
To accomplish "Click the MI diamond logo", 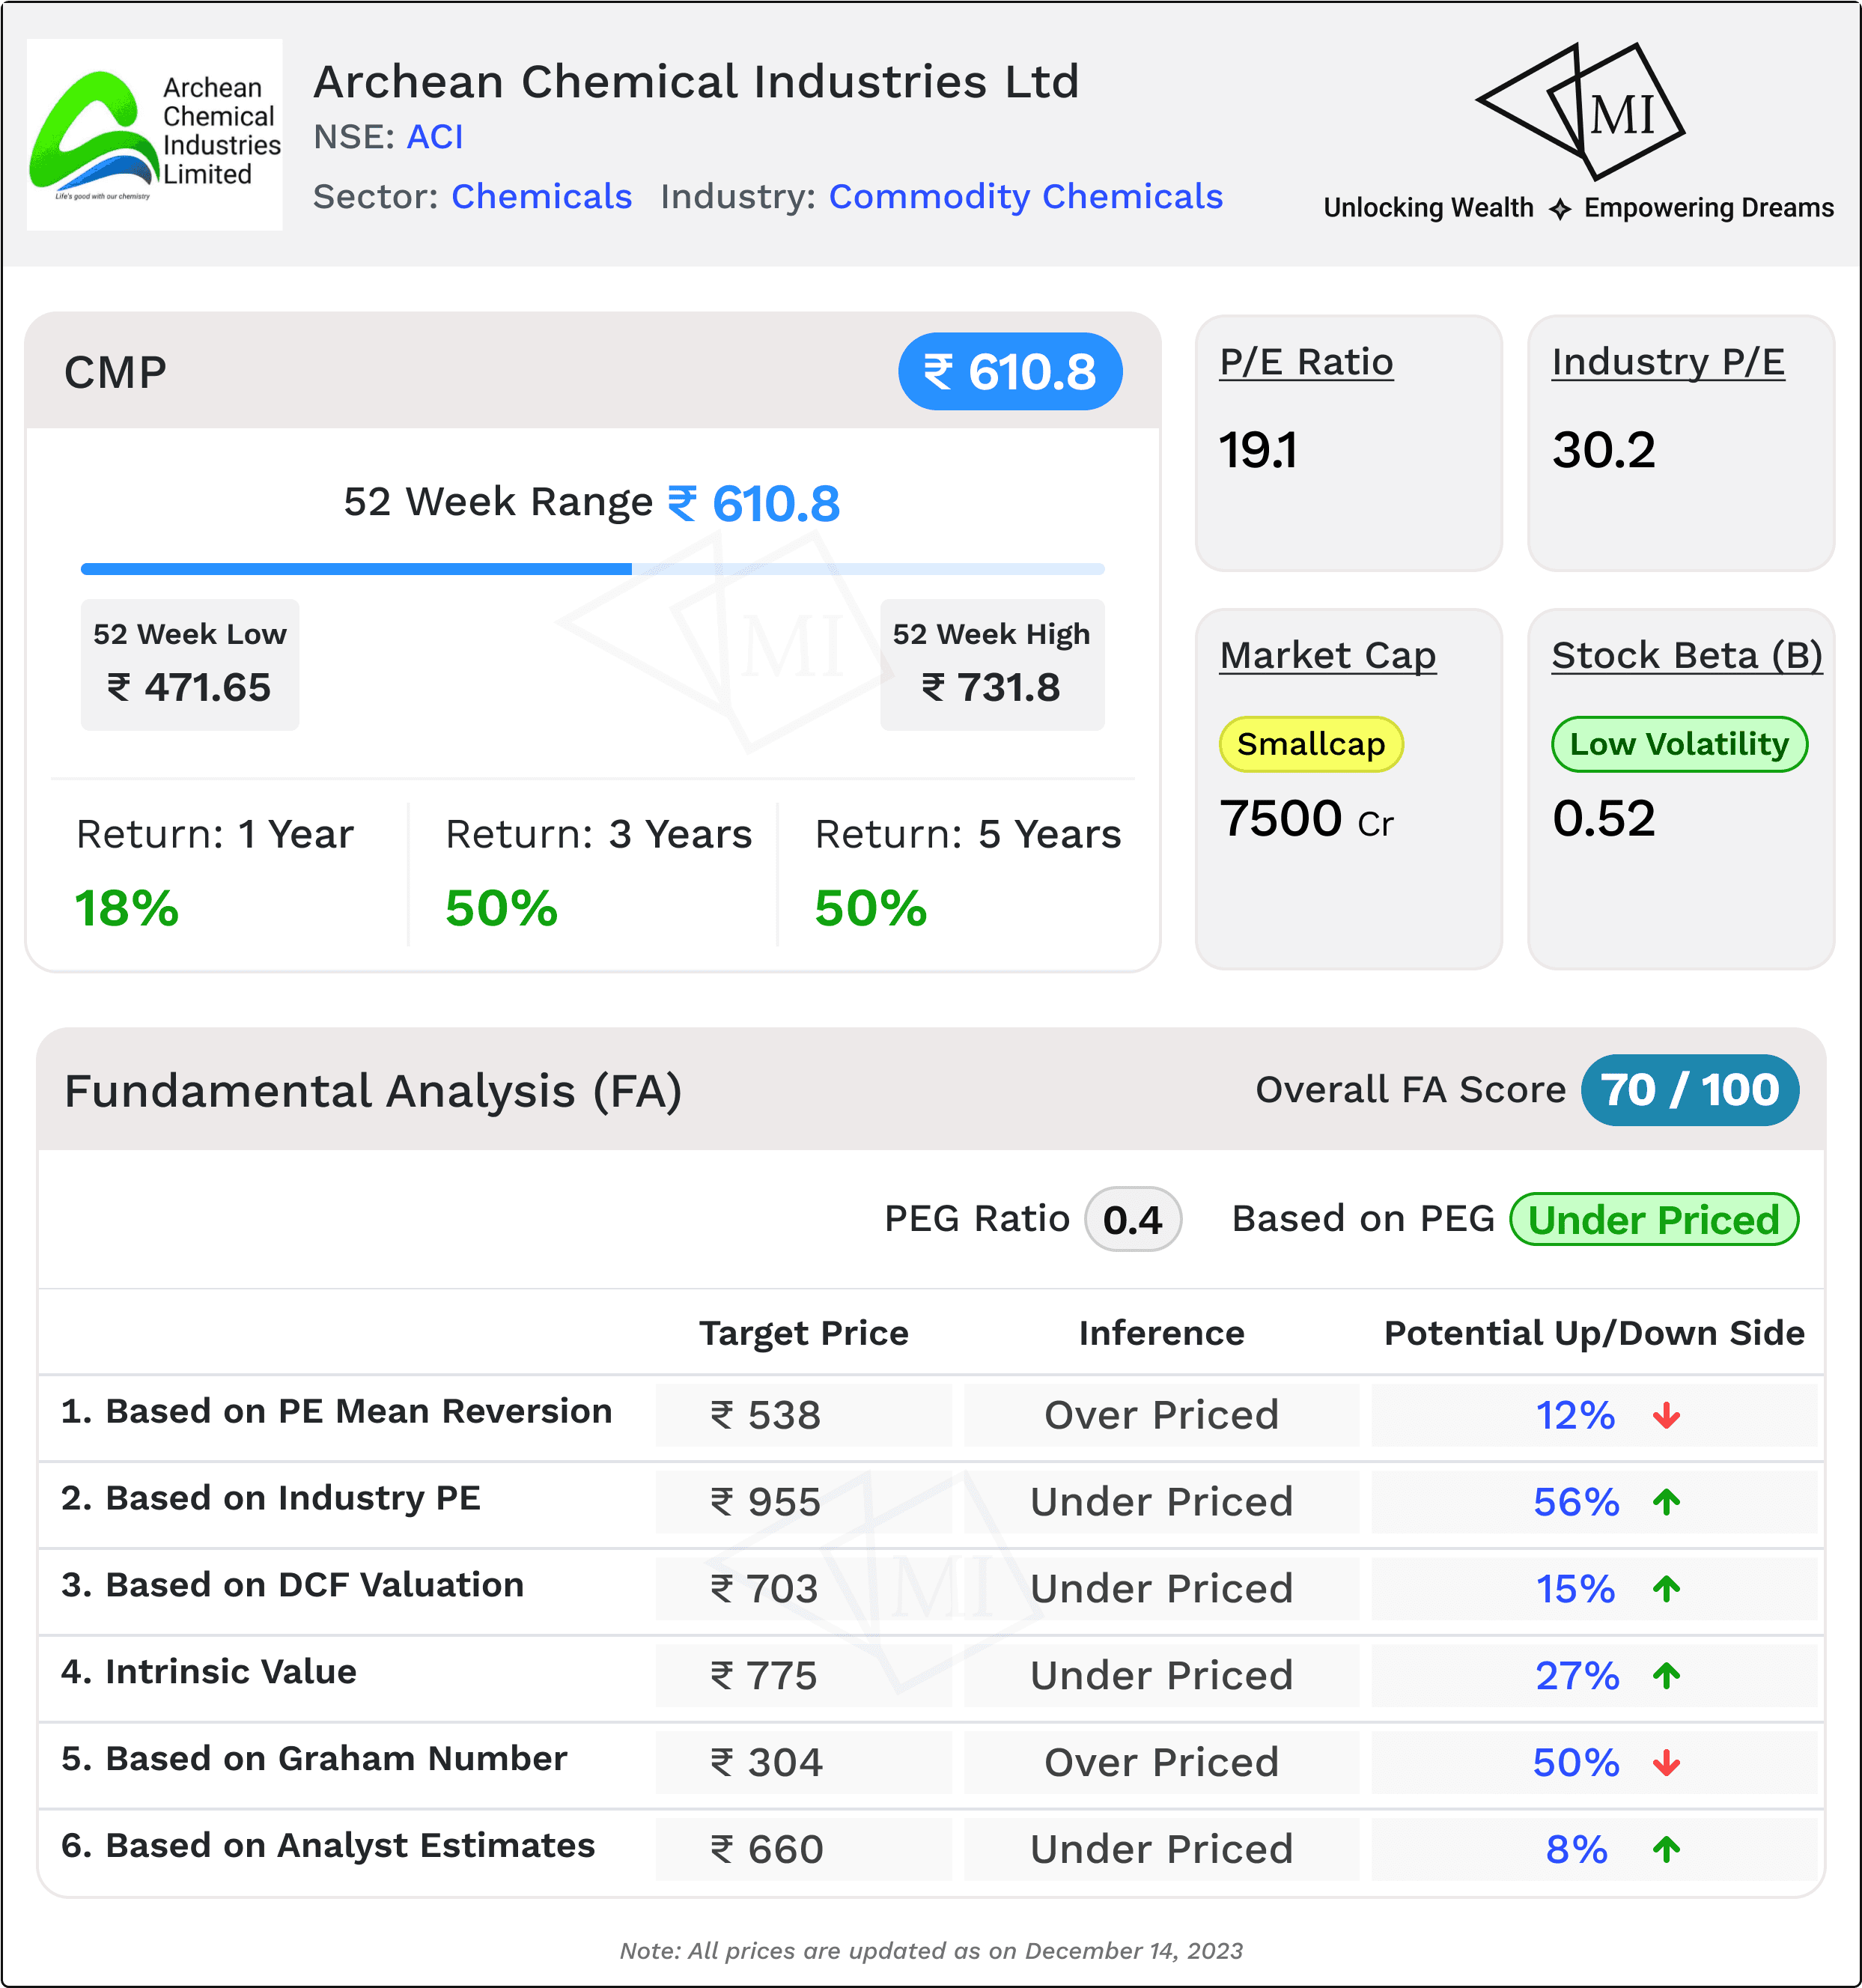I will click(1581, 111).
